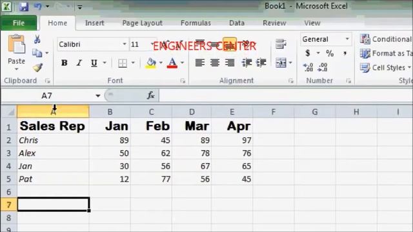Viewport: 413px width, 232px height.
Task: Increase decimal places
Action: coord(308,68)
